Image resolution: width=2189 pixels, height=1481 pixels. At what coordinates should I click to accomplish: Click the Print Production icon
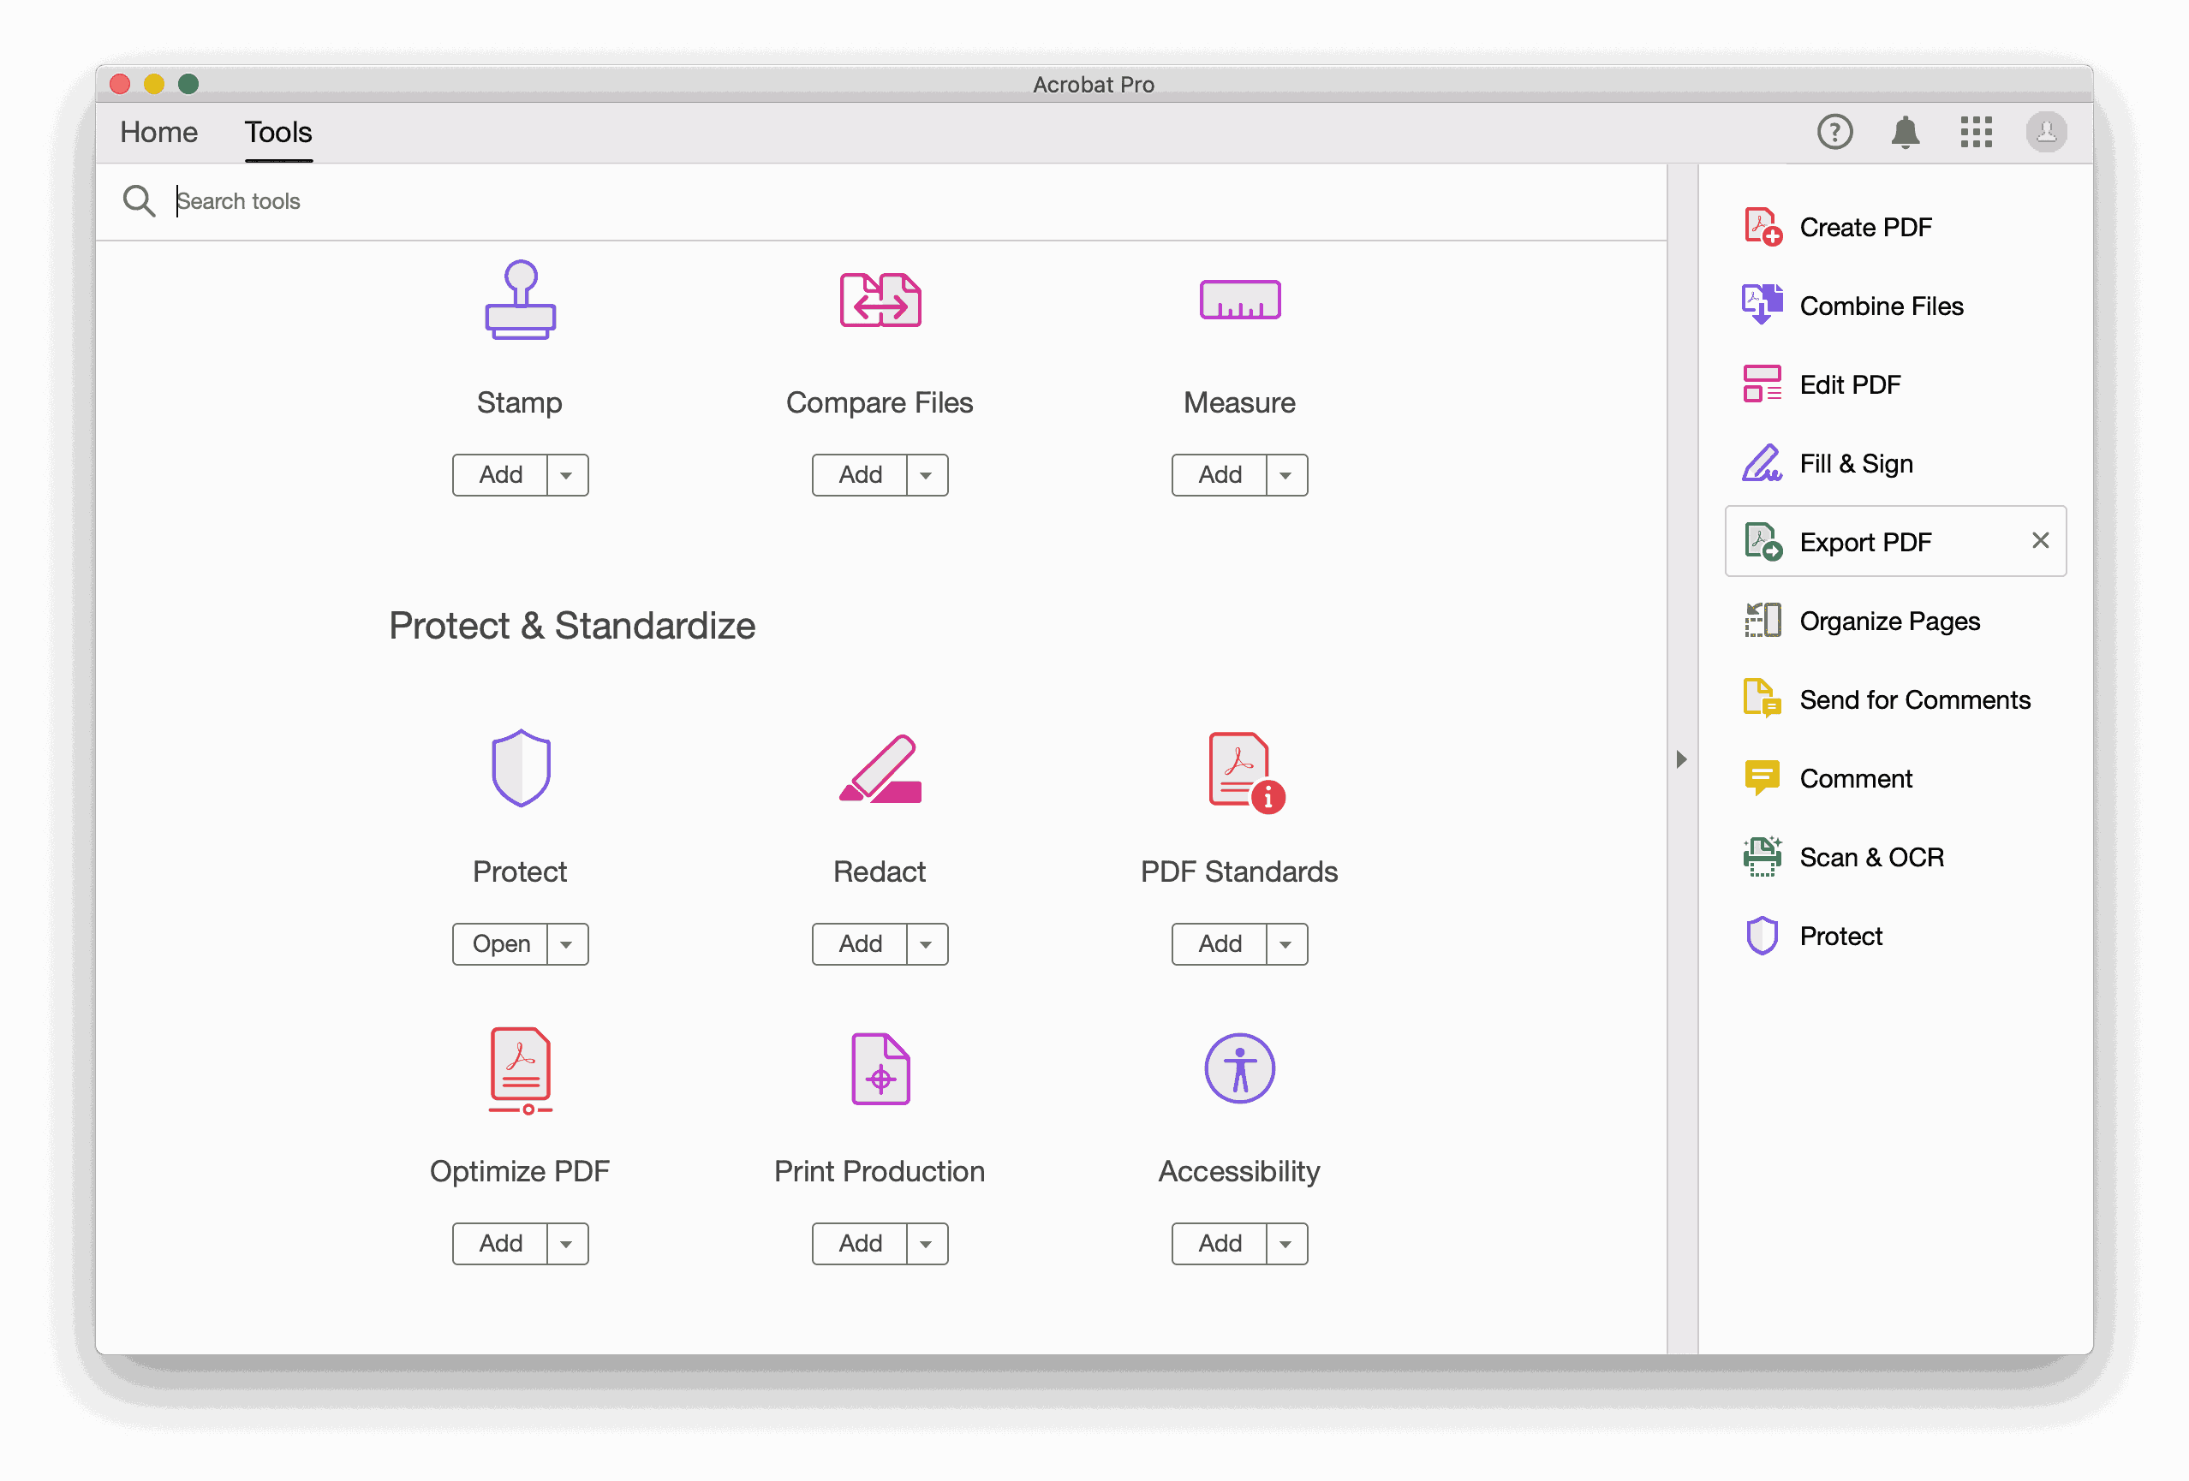click(880, 1068)
